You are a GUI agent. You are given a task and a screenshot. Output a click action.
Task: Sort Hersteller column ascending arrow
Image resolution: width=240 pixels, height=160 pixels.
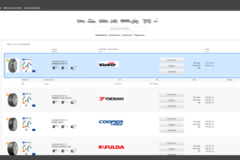[100, 51]
